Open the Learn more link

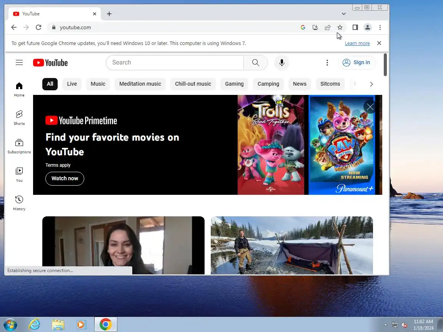(x=357, y=43)
